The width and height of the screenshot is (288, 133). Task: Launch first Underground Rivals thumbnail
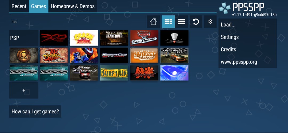pos(24,73)
